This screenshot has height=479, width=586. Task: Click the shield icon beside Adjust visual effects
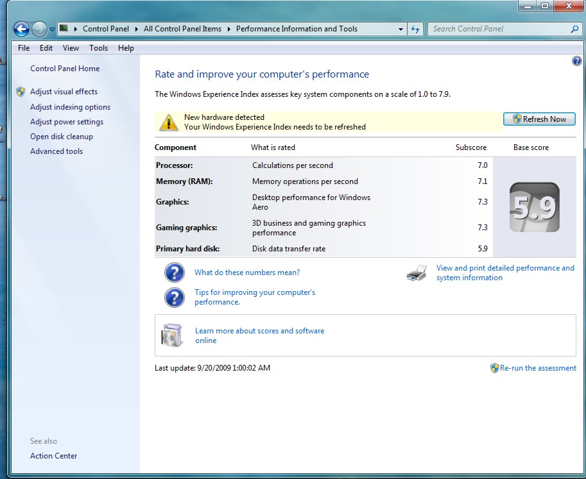tap(21, 92)
